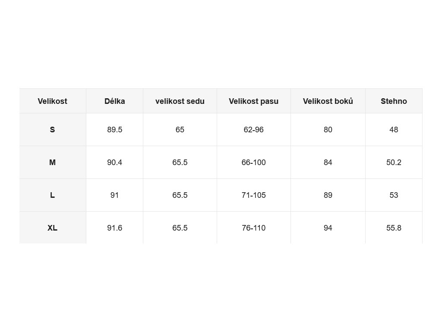Select the 71-105 waist range cell
This screenshot has width=442, height=331.
tap(253, 195)
